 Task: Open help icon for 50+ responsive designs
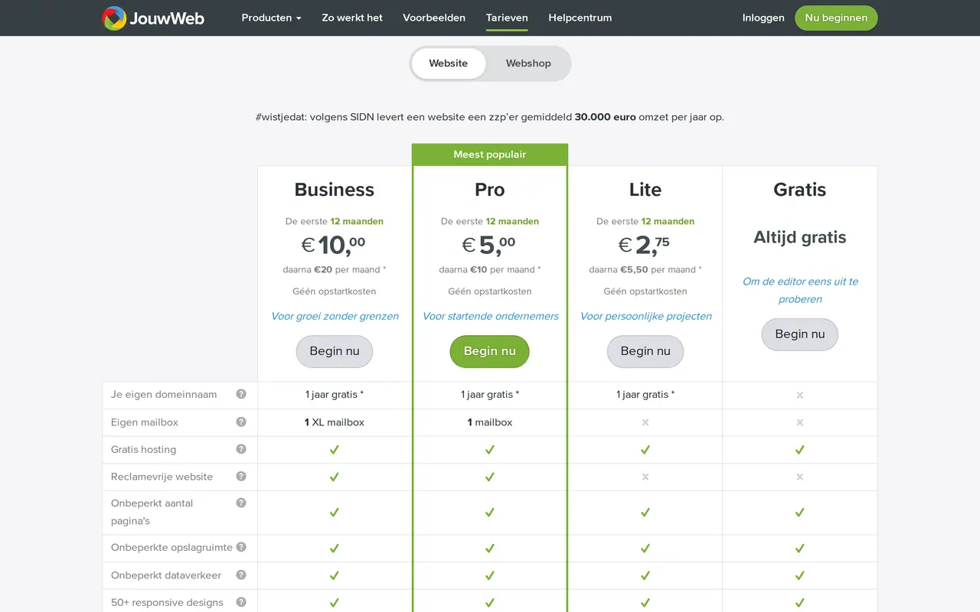tap(241, 602)
